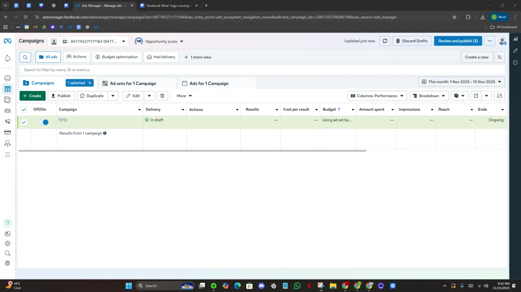
Task: Focus the filter search field
Action: pyautogui.click(x=262, y=70)
